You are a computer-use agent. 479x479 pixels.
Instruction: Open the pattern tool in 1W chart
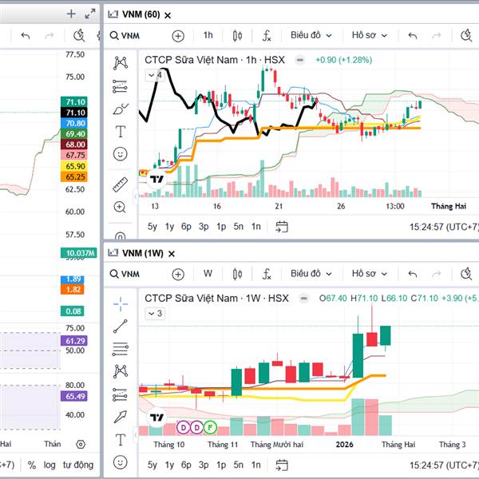pos(121,371)
